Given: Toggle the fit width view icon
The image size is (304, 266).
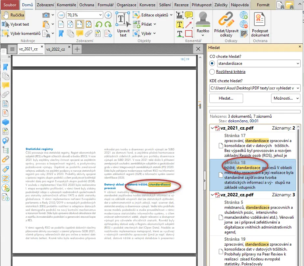Looking at the screenshot, I should [80, 24].
